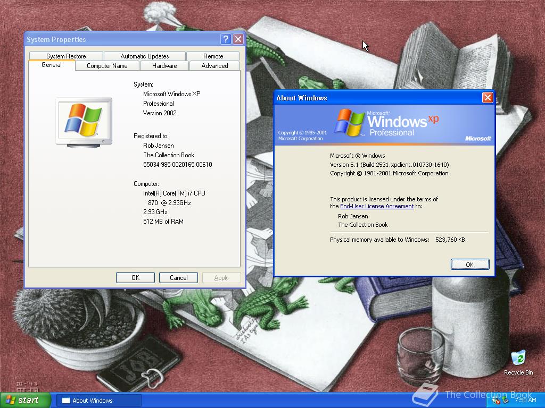Click the help question mark in System Properties

click(x=226, y=39)
